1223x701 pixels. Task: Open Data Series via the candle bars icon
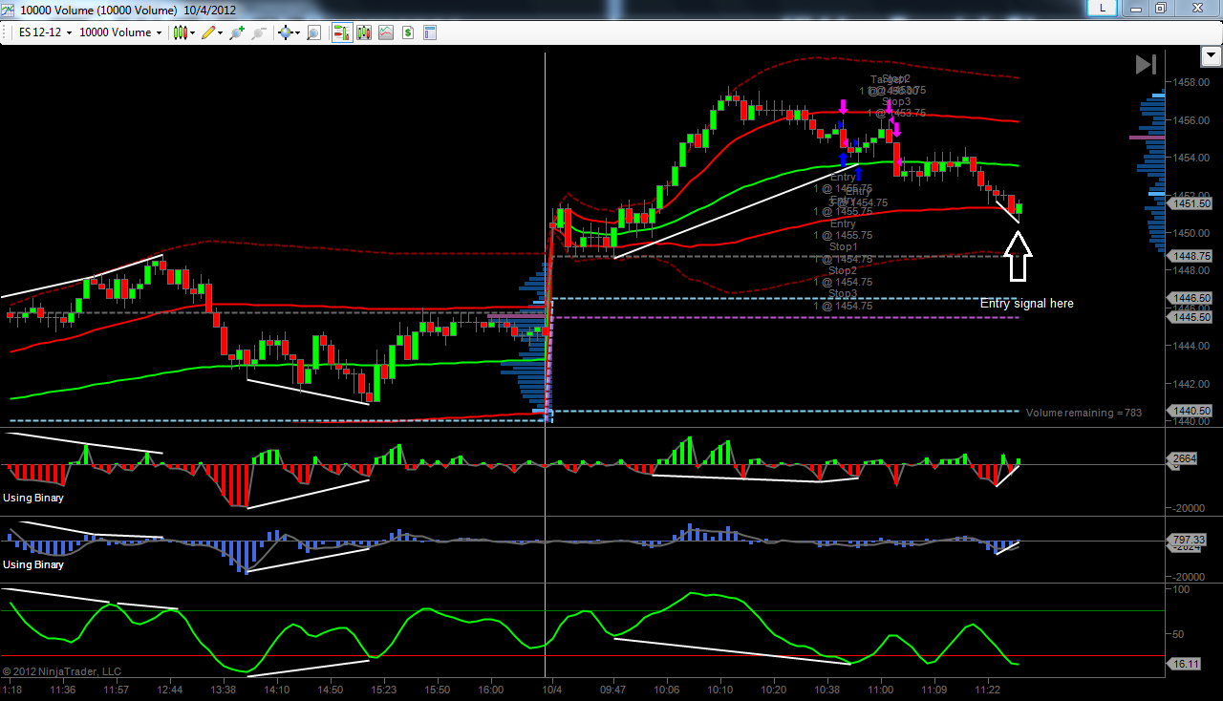[x=364, y=32]
